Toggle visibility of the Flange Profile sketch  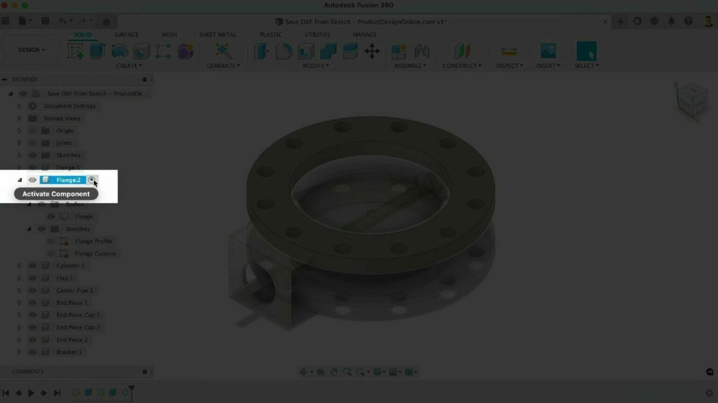coord(51,241)
